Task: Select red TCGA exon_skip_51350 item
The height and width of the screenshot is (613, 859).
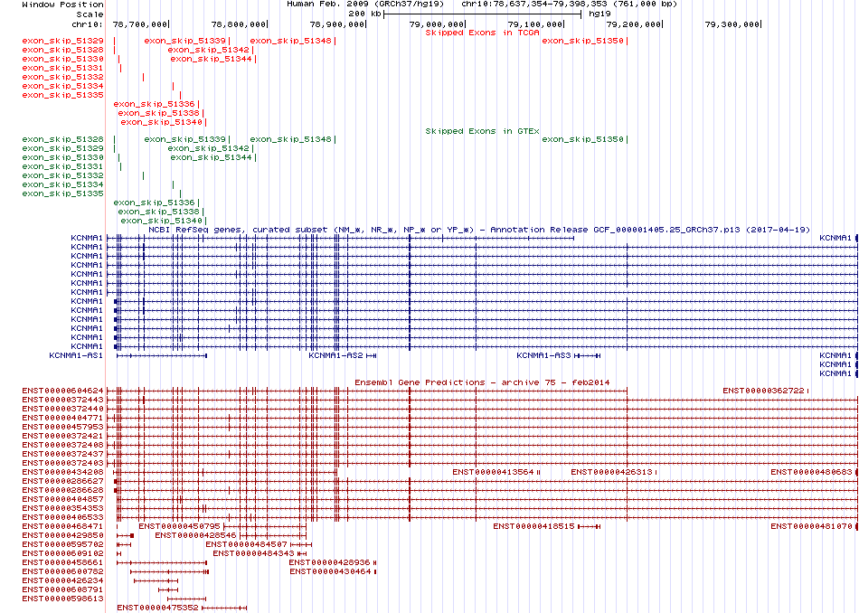Action: (x=583, y=41)
